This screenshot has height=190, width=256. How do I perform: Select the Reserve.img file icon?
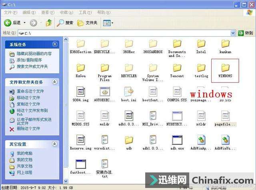(x=80, y=140)
